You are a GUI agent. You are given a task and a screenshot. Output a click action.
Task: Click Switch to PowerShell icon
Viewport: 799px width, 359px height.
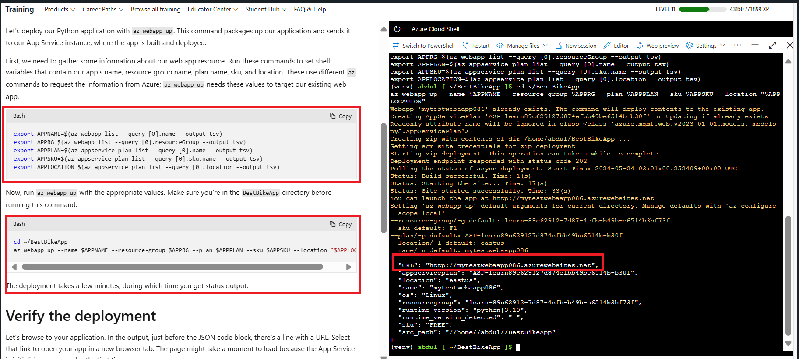[396, 45]
